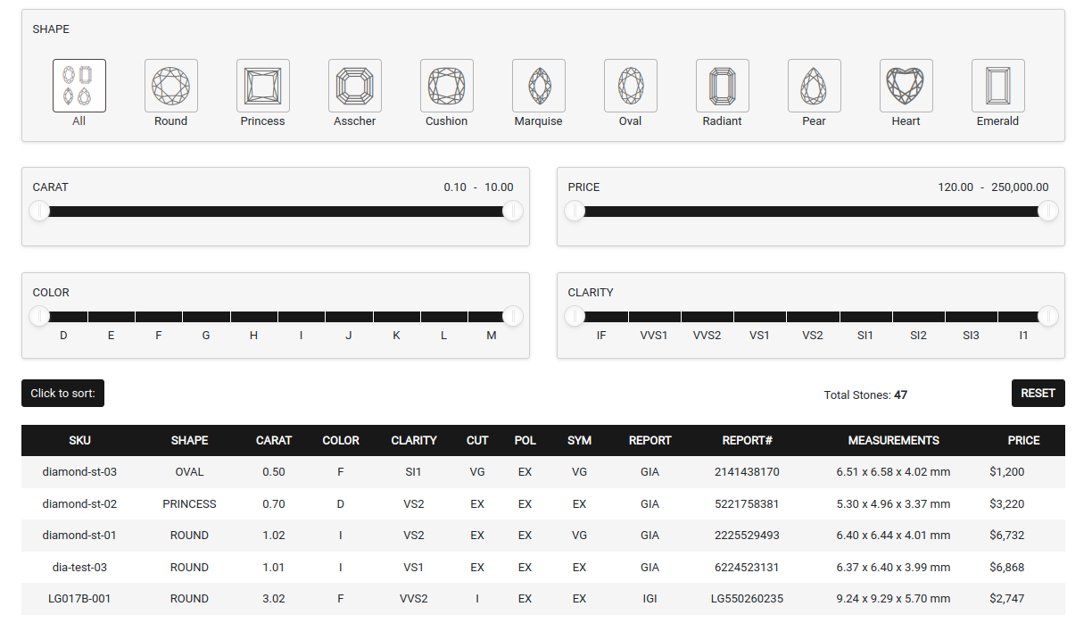This screenshot has height=623, width=1092.
Task: Sort table by CARAT column header
Action: click(x=274, y=441)
